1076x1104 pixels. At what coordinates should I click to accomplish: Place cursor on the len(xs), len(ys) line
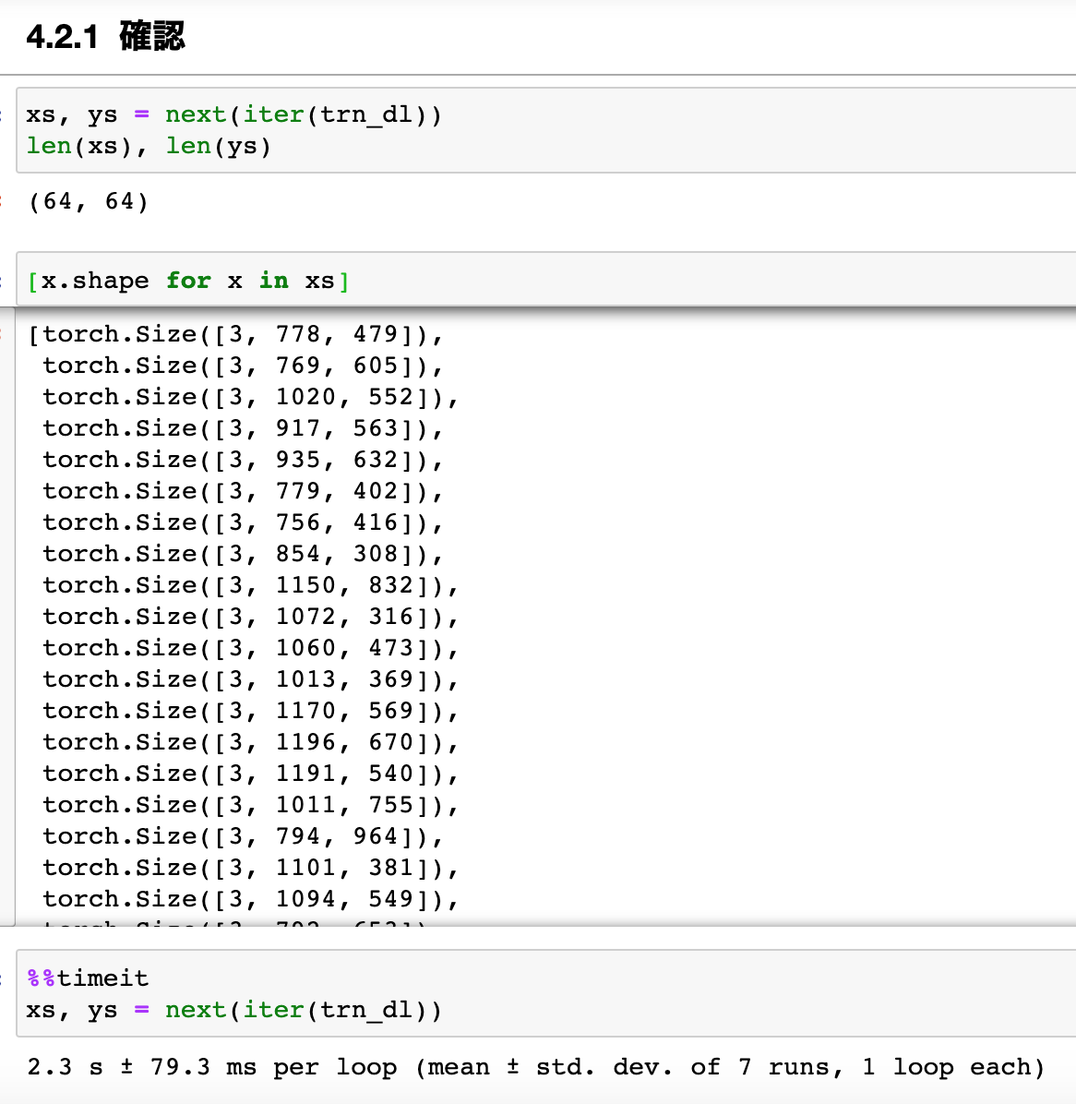click(149, 146)
